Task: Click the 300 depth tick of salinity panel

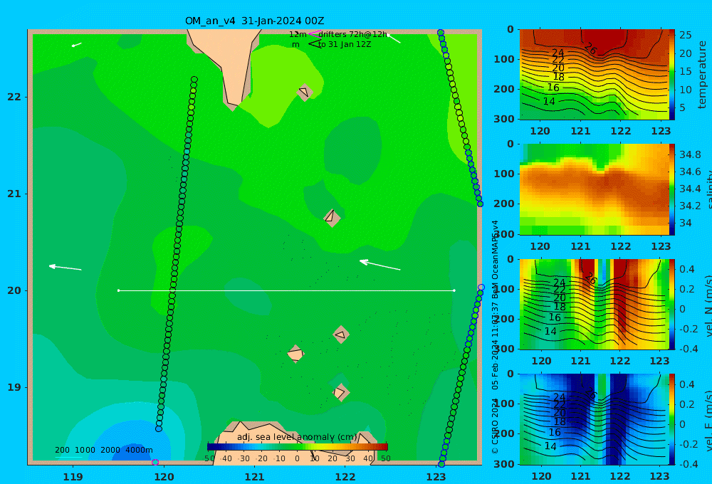Action: [x=504, y=234]
